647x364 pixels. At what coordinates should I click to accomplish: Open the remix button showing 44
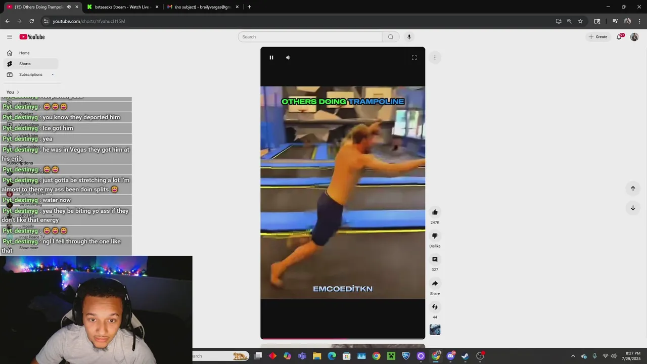tap(435, 307)
